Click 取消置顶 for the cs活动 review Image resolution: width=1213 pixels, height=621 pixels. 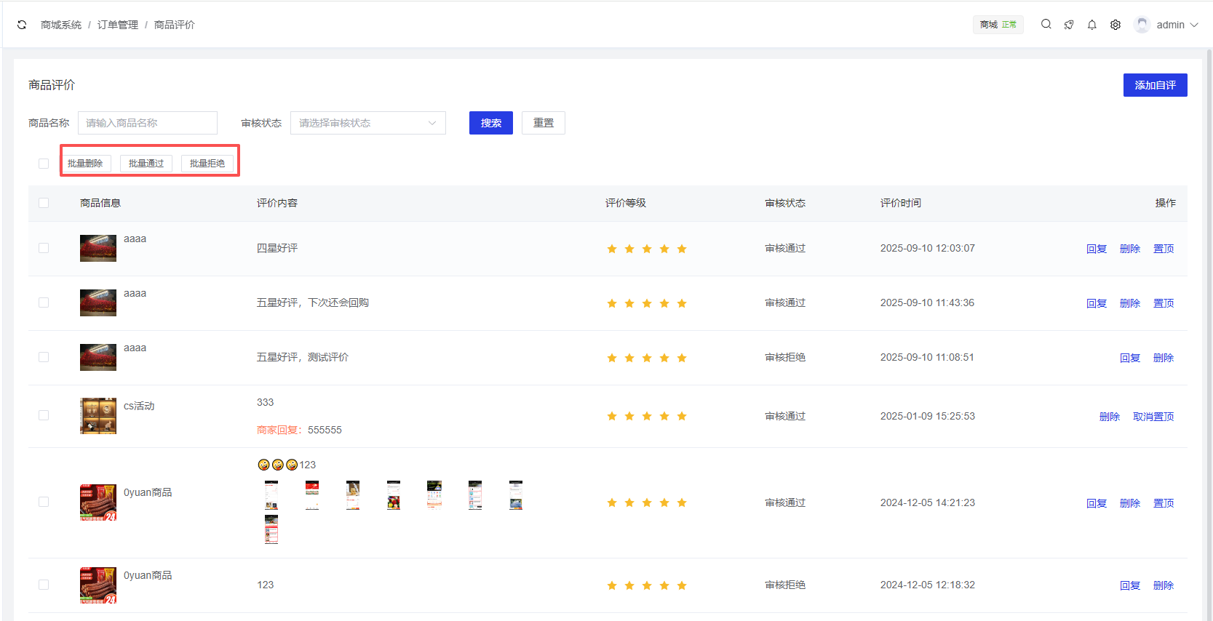point(1153,417)
